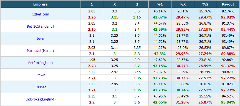Open the Crown bookmaker link

pyautogui.click(x=40, y=75)
